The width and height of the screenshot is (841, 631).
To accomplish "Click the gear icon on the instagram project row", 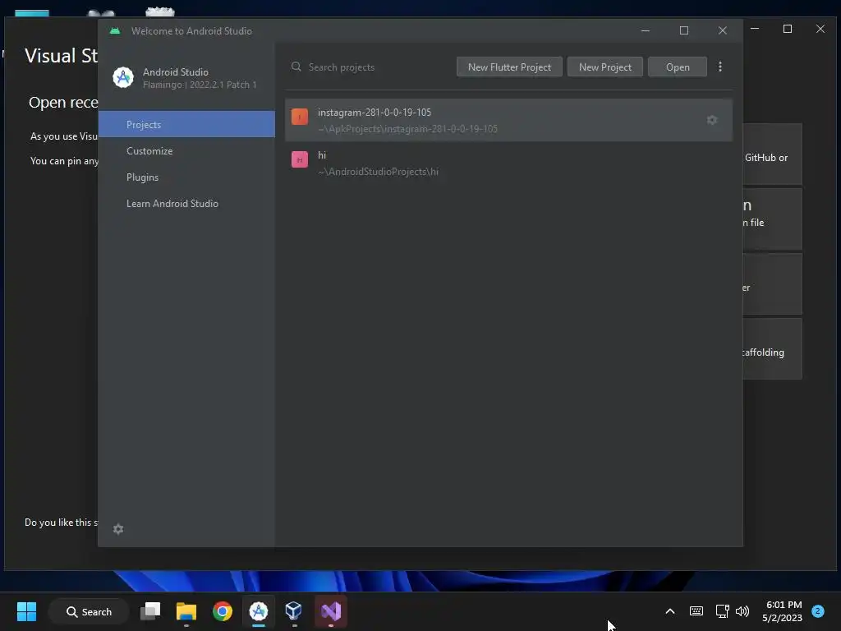I will point(712,120).
